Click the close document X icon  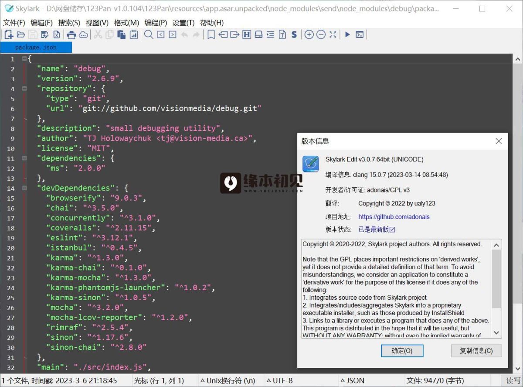(x=57, y=35)
